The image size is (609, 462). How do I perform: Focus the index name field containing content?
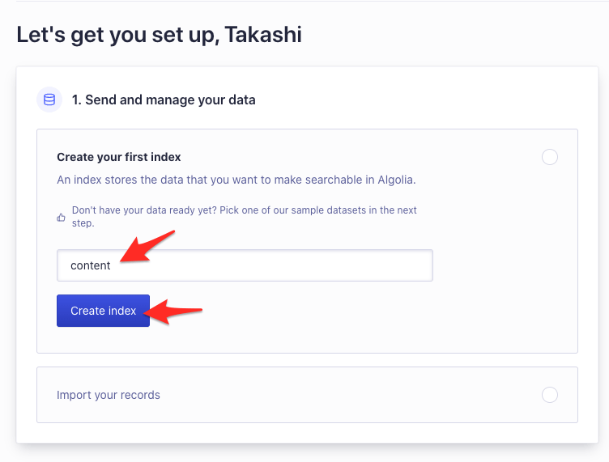[245, 265]
